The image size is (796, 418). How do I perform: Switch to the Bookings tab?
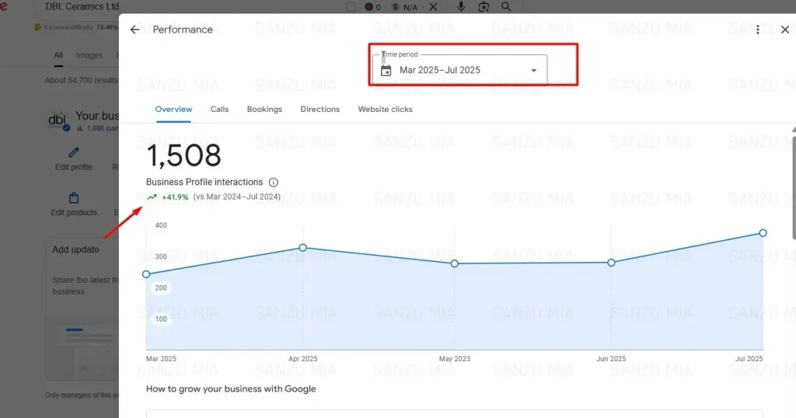pyautogui.click(x=264, y=110)
